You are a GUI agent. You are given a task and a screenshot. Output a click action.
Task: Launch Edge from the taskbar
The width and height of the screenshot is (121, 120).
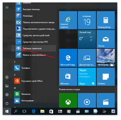(33, 111)
